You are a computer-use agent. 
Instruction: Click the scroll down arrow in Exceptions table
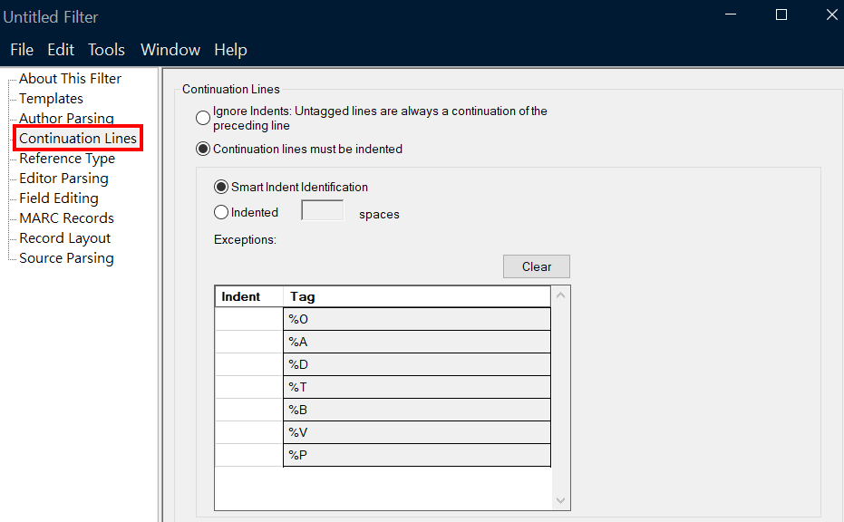coord(560,500)
